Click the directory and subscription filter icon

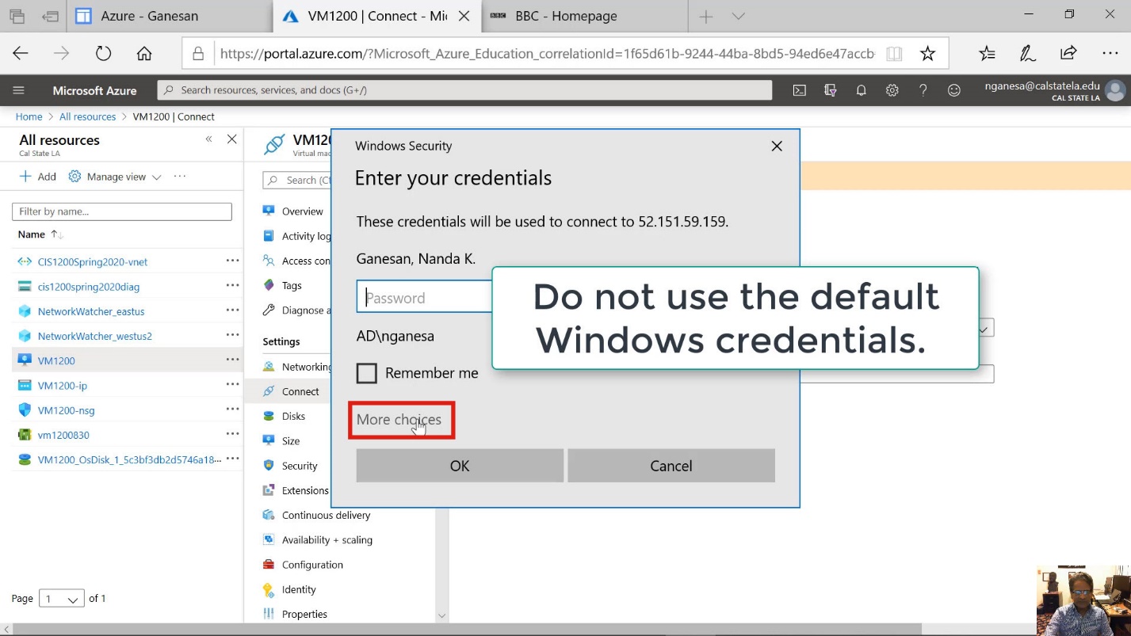[x=830, y=90]
